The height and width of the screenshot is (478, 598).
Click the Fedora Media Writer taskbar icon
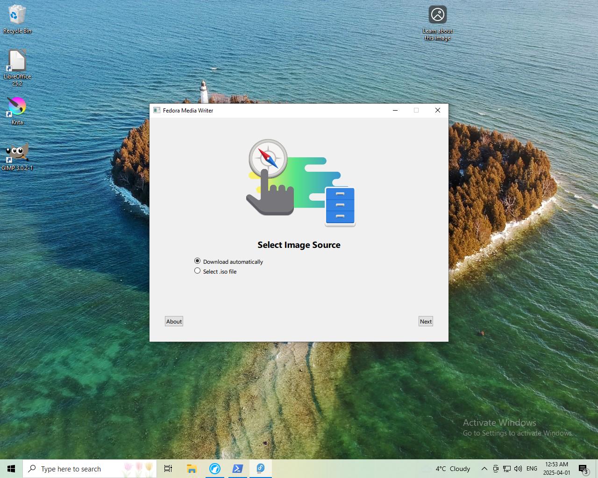260,469
